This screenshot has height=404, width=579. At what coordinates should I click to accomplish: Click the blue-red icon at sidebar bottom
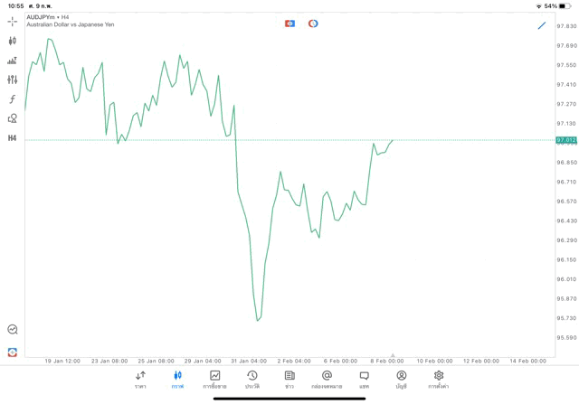(x=12, y=352)
